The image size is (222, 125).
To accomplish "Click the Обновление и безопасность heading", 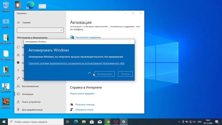I will pos(32,37).
